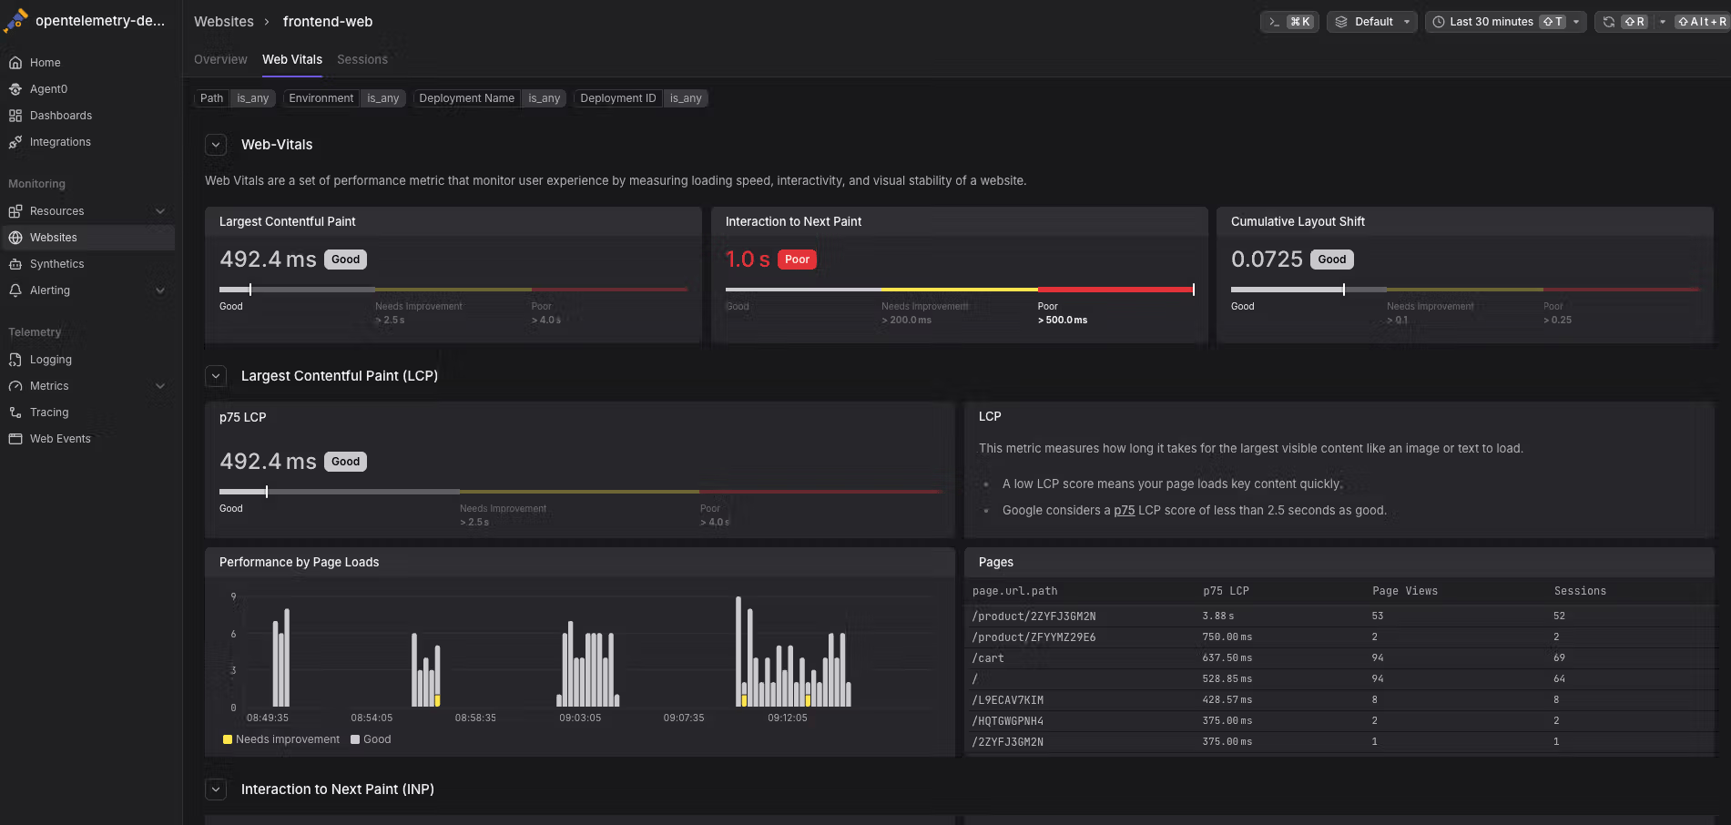Click the p75 link in the LCP description

(1124, 510)
